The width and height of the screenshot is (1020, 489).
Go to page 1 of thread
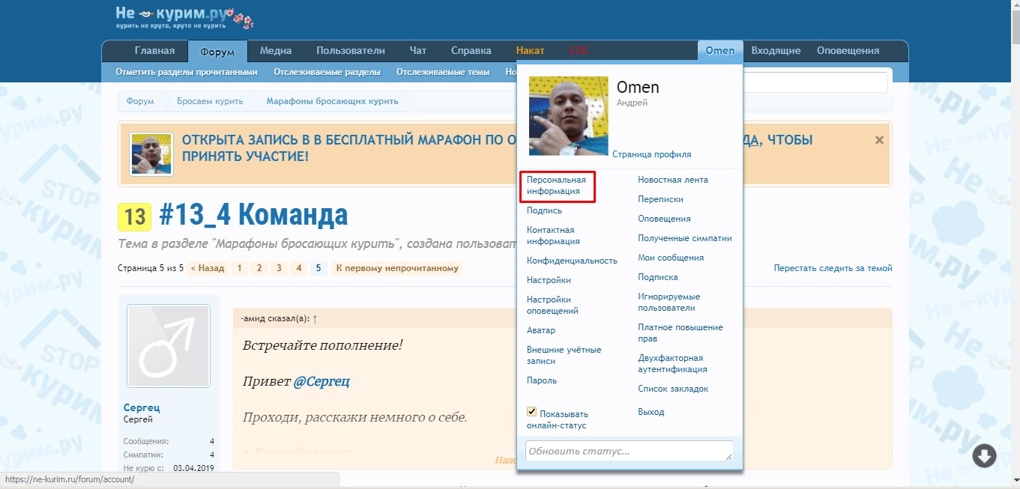point(239,268)
